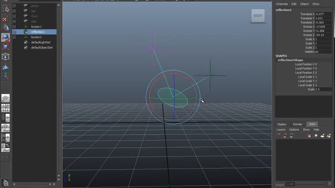This screenshot has height=188, width=335.
Task: Open the layer editor Help menu
Action: pos(316,130)
